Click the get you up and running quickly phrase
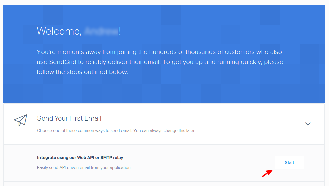The height and width of the screenshot is (186, 329). 217,62
